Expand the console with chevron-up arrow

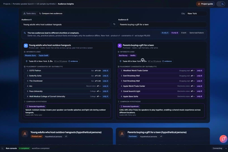[226, 148]
